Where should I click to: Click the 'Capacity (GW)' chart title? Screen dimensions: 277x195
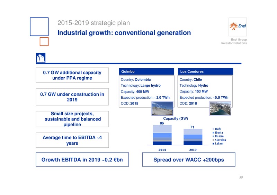(x=176, y=118)
